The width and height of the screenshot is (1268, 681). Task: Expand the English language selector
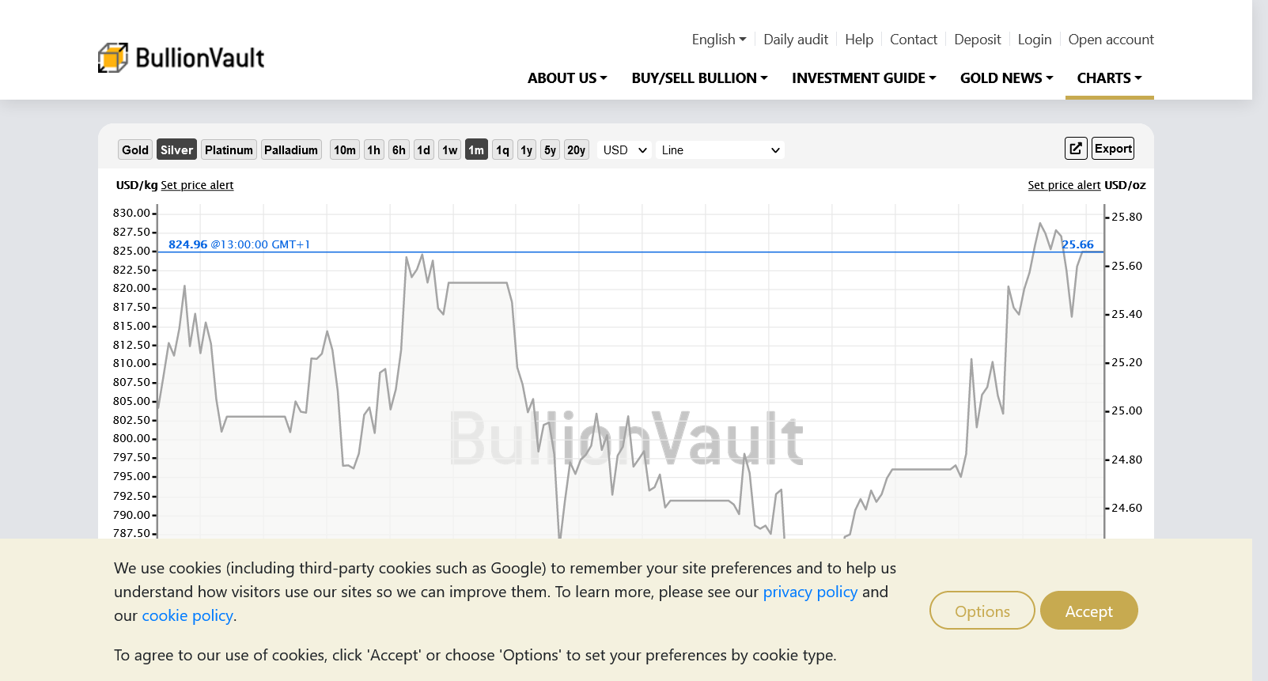click(x=718, y=40)
